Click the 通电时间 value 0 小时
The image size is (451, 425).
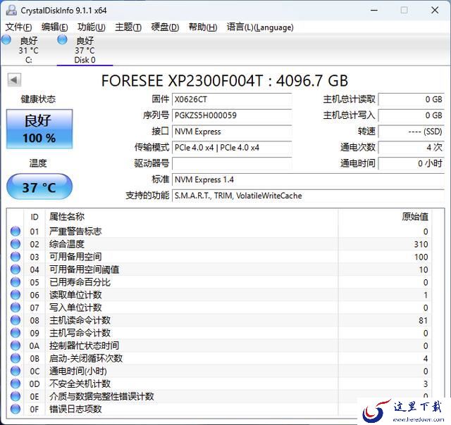point(412,164)
